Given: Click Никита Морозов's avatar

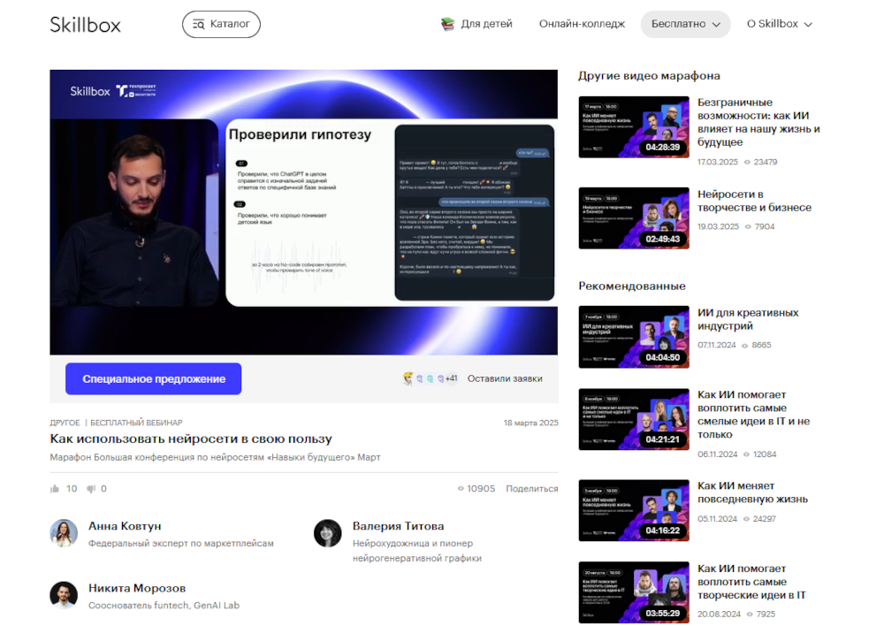Looking at the screenshot, I should tap(64, 595).
